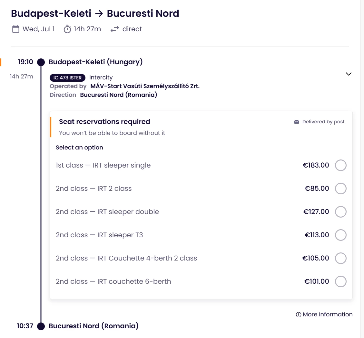Click the direct-connection arrows icon

(x=114, y=29)
